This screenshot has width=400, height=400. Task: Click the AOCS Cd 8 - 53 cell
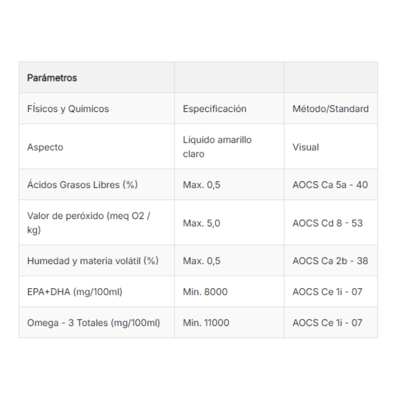coord(327,223)
